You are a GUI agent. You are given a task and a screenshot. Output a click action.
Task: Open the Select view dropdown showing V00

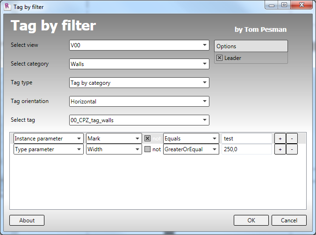coord(139,45)
